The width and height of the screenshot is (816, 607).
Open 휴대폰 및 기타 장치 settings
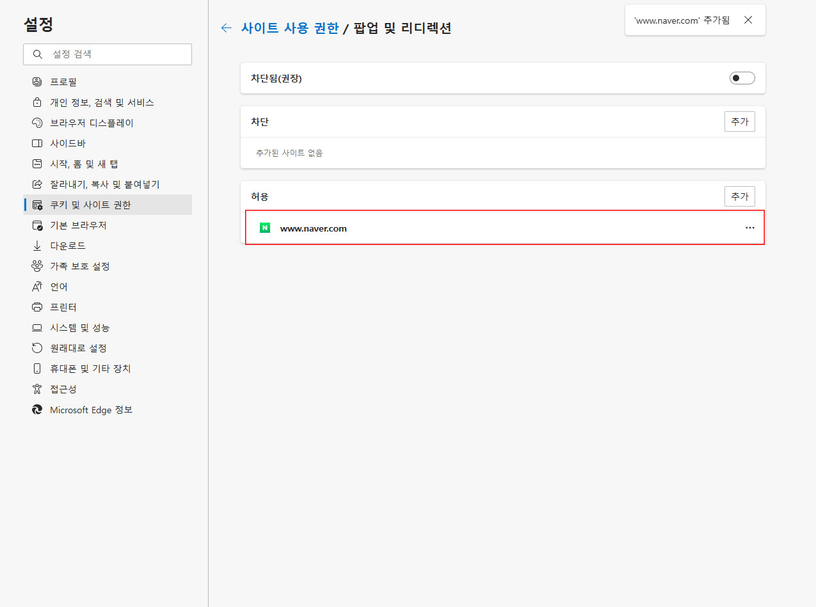(108, 368)
